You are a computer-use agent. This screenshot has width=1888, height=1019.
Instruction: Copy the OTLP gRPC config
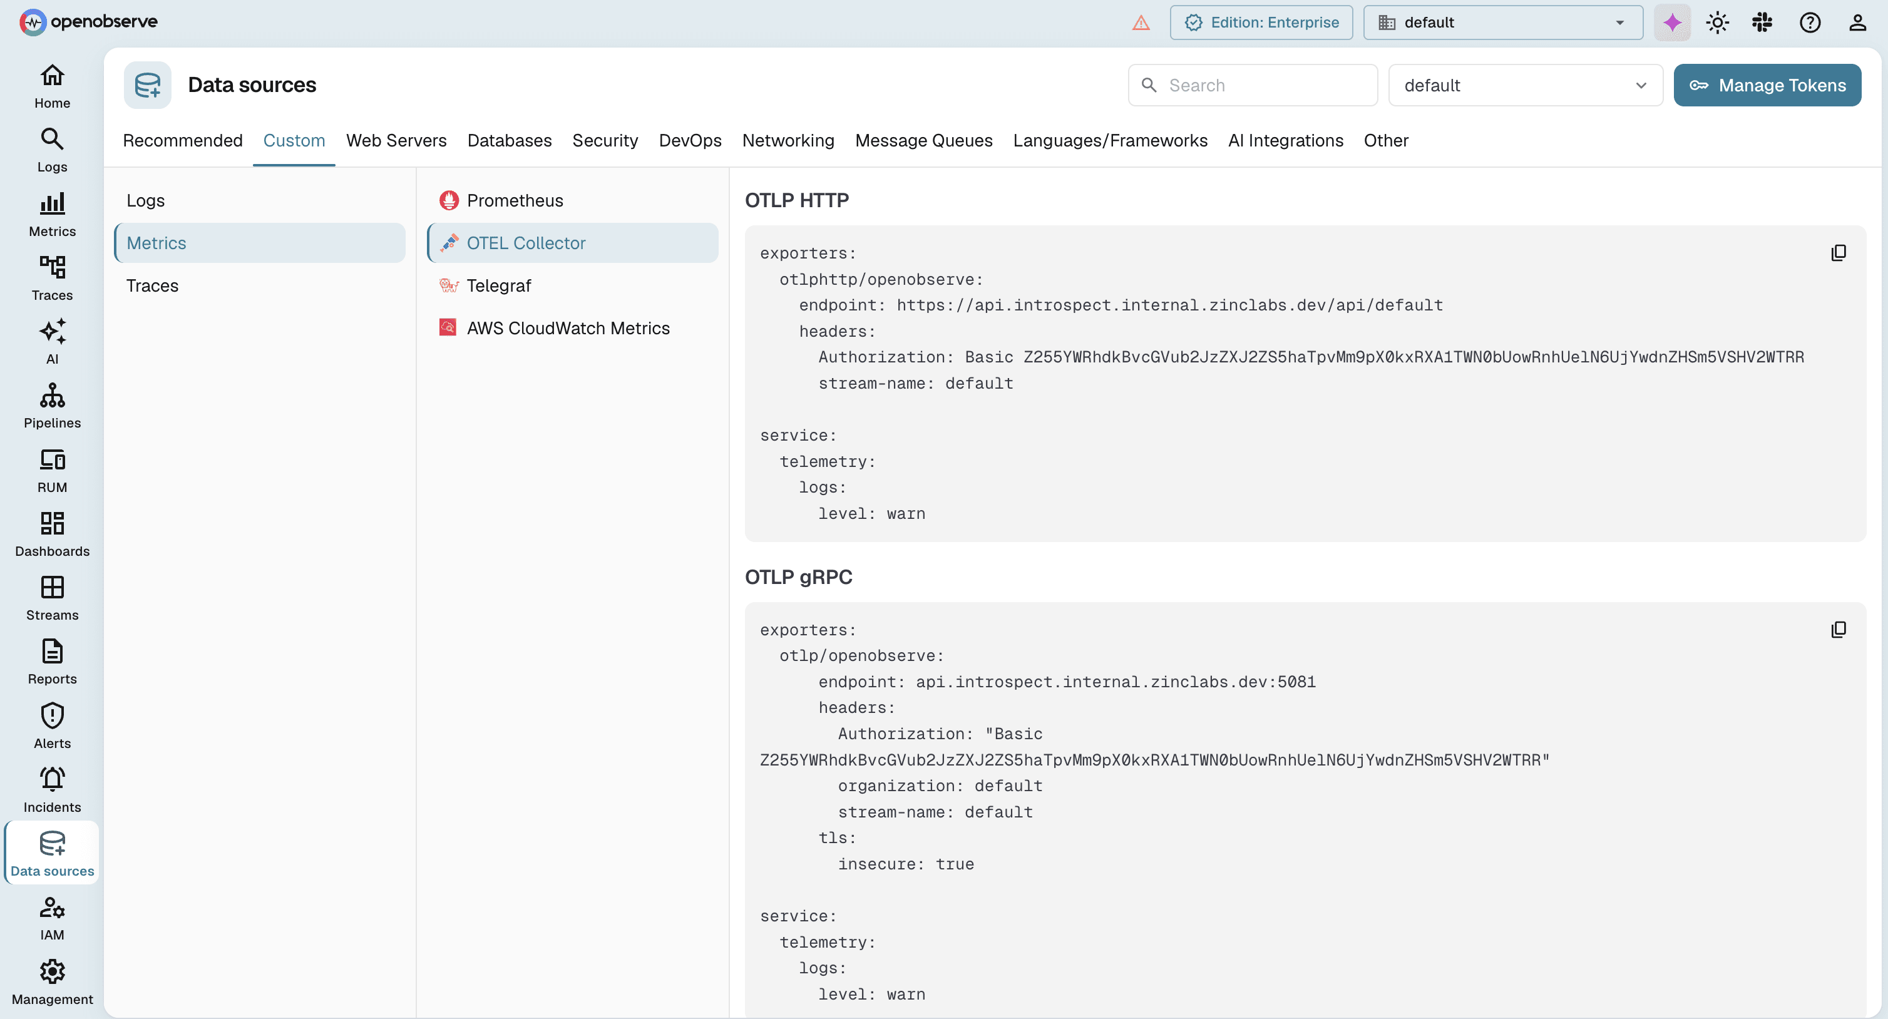1838,630
